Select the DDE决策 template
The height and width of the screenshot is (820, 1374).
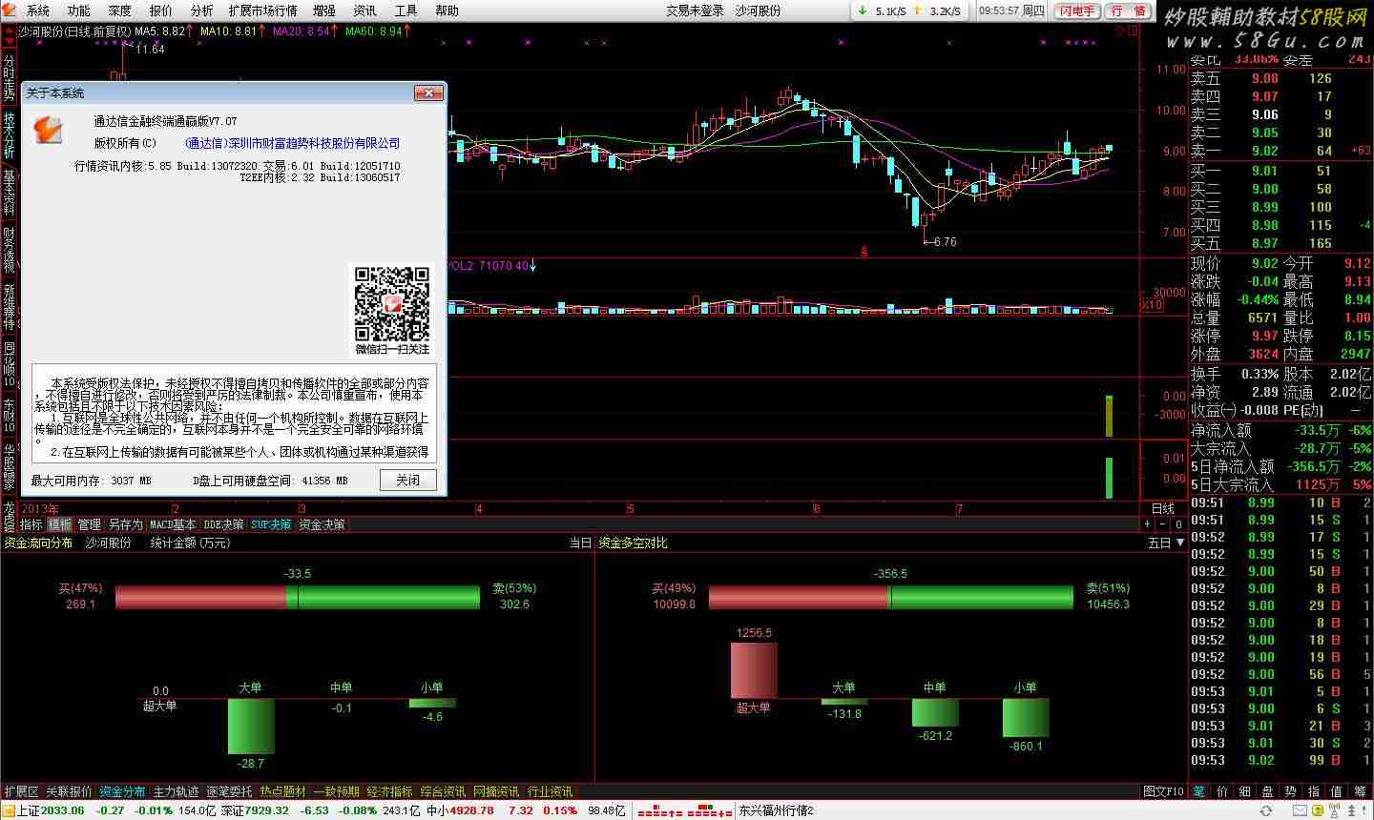point(224,524)
